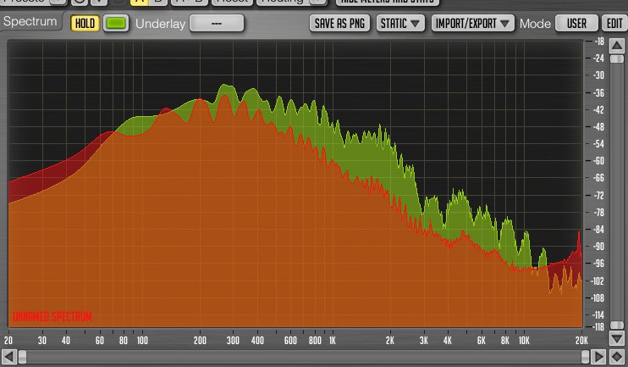Image resolution: width=628 pixels, height=367 pixels.
Task: Click top handle of vertical level scrollbar
Action: (x=616, y=57)
